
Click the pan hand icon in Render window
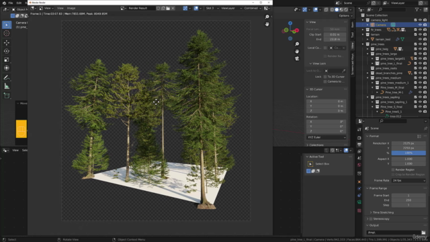(x=267, y=24)
